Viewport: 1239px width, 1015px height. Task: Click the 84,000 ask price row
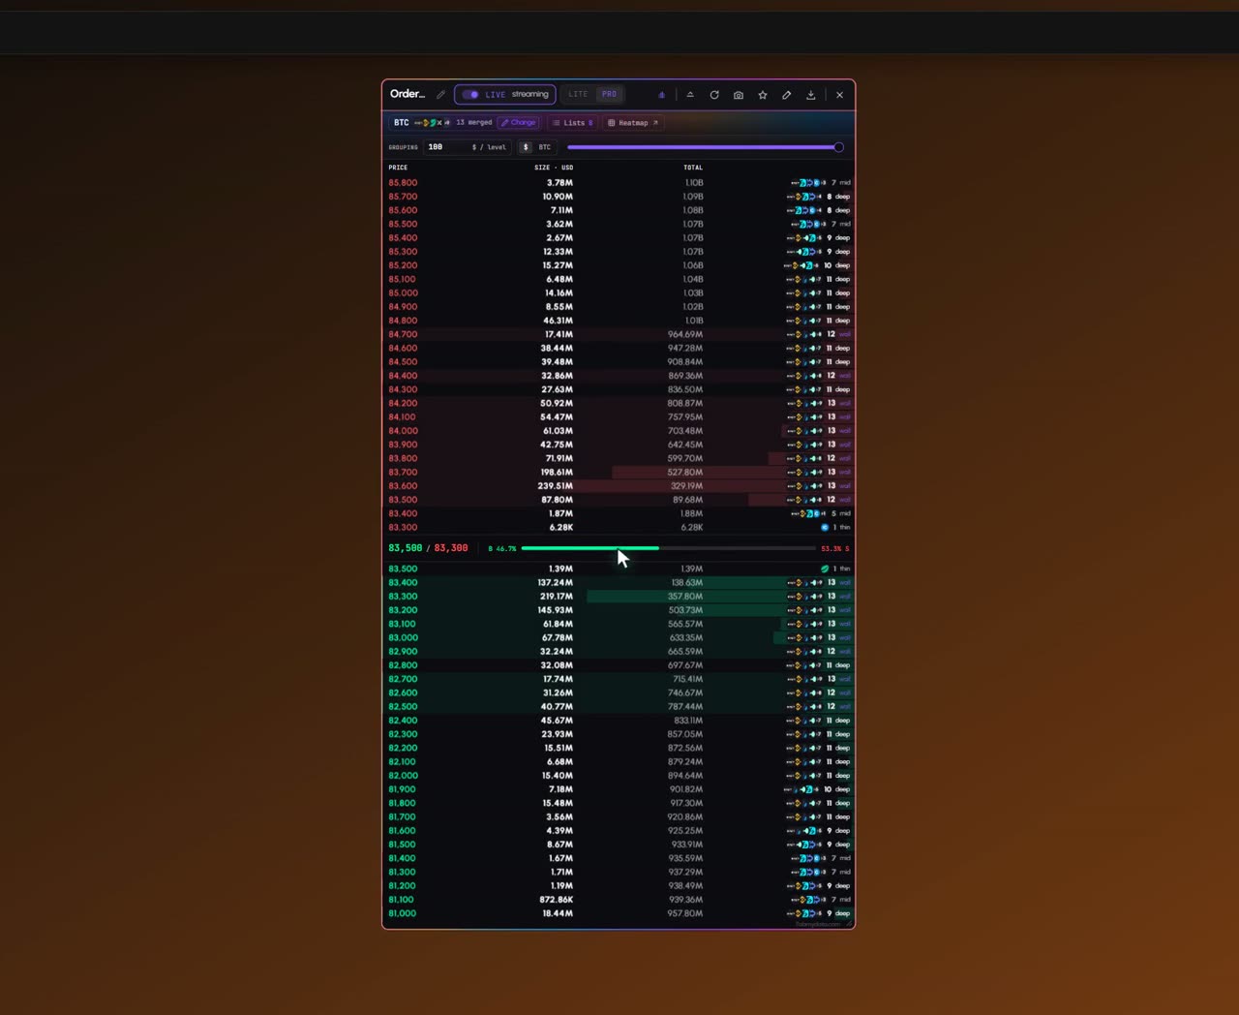(619, 431)
